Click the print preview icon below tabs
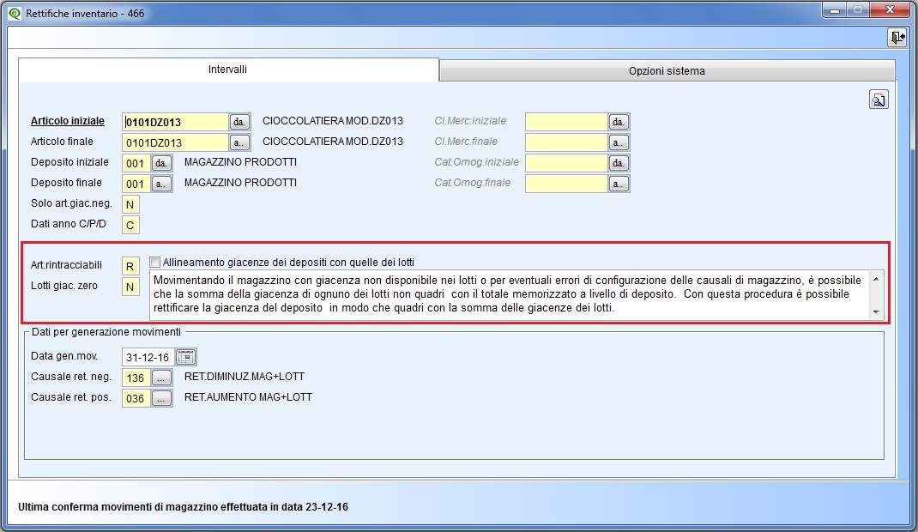 pos(879,100)
